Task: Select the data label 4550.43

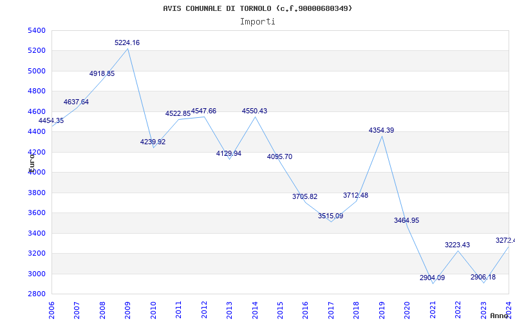Action: (x=254, y=111)
